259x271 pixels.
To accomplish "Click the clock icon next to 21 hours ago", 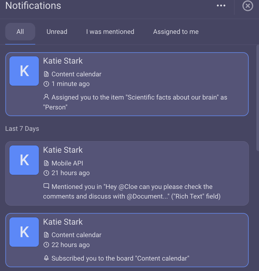I will click(x=46, y=173).
